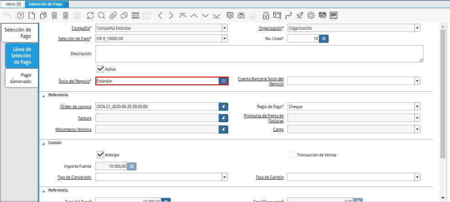
Task: Create a new record with the blank page icon
Action: 31,16
